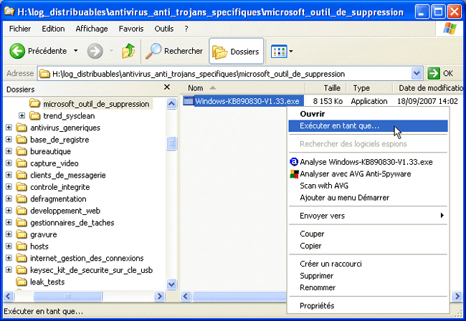
Task: Choose Ouvrir in the context menu
Action: click(x=368, y=114)
